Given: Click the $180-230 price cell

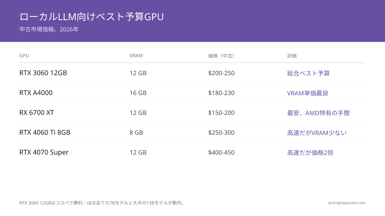Looking at the screenshot, I should click(221, 93).
